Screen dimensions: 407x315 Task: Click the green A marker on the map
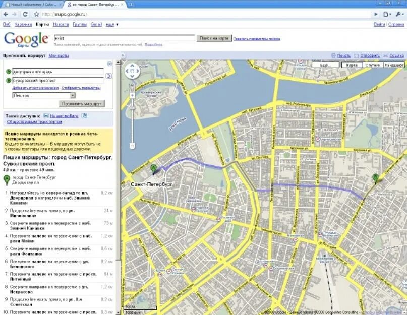click(153, 169)
